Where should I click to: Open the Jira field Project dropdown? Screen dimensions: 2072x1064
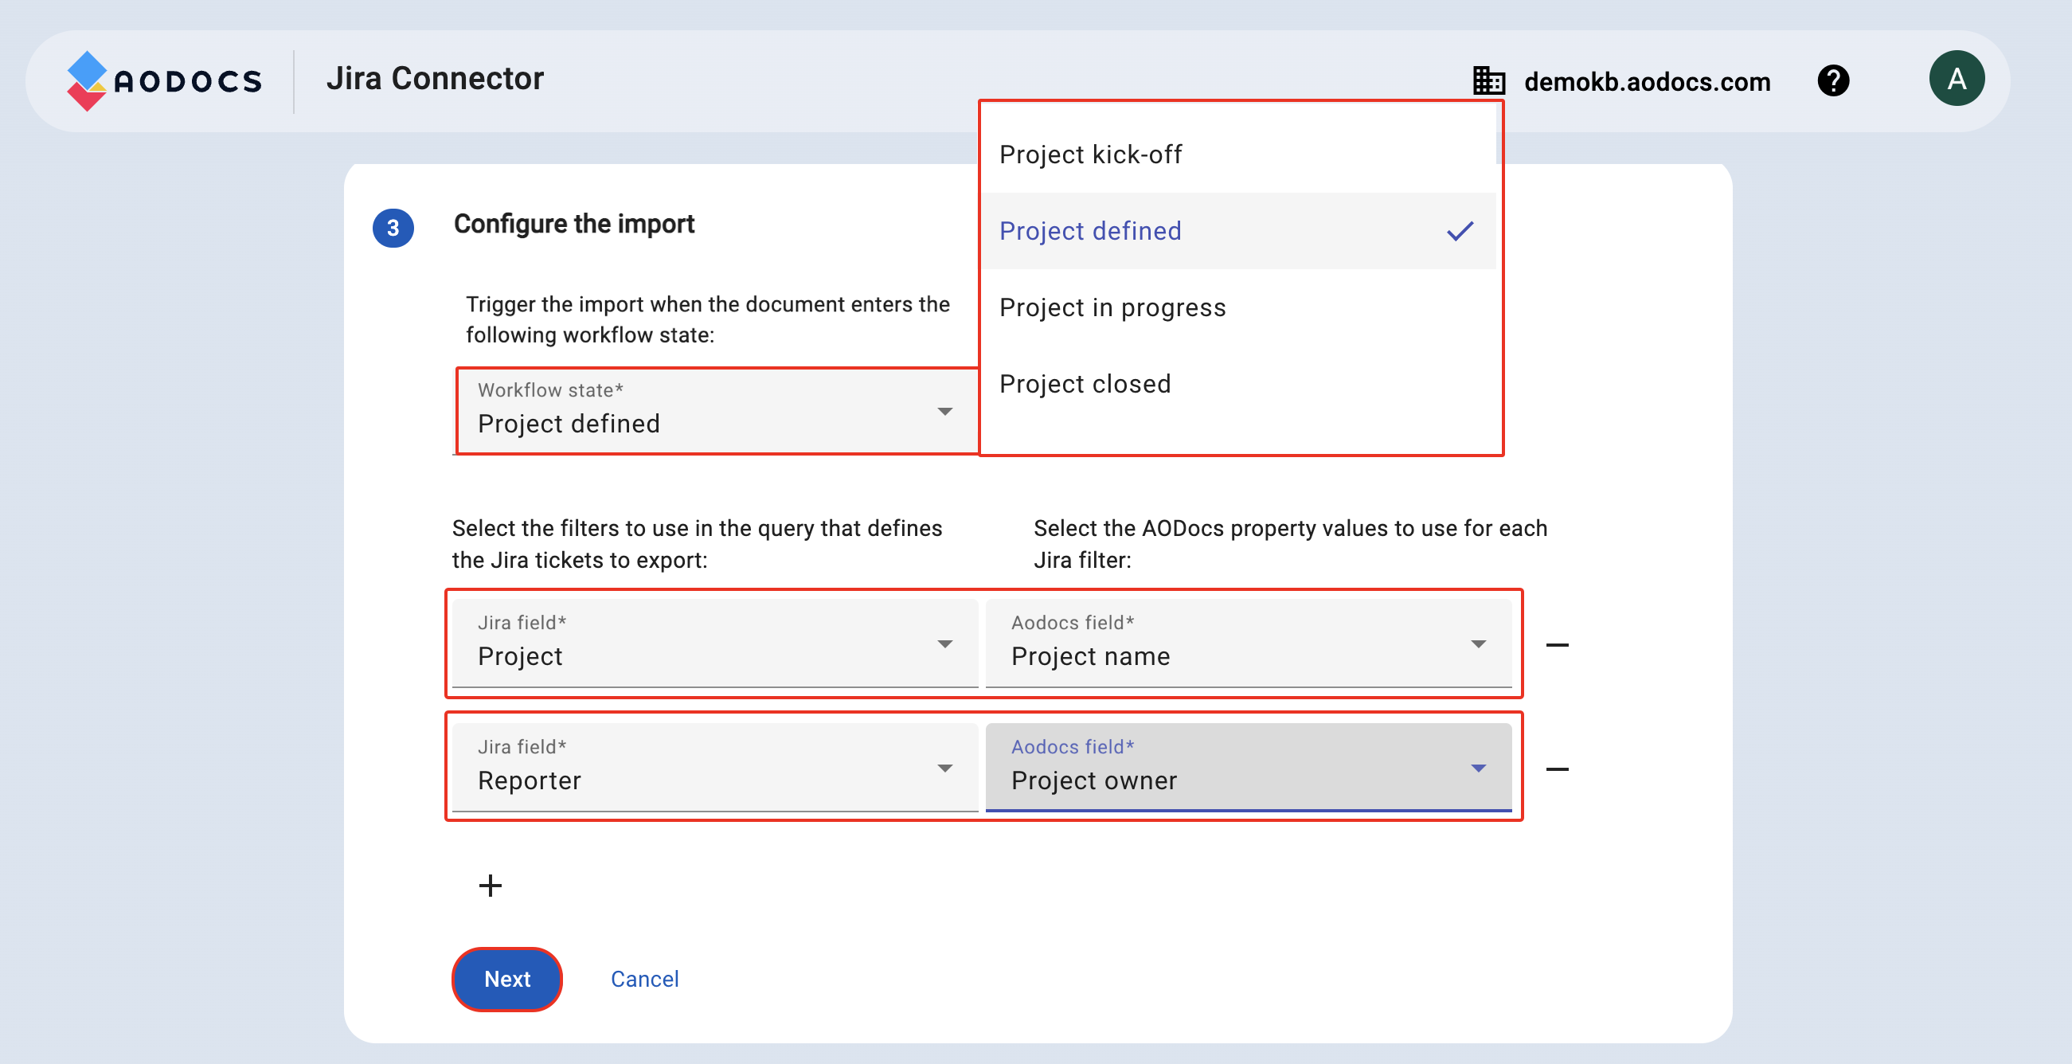coord(714,643)
